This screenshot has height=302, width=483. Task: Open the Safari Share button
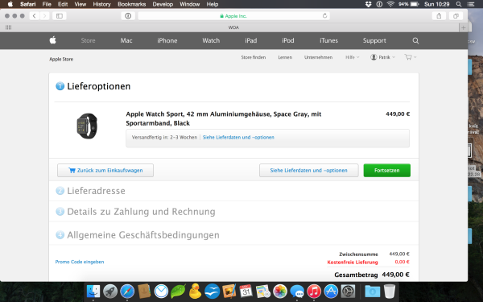coord(439,16)
